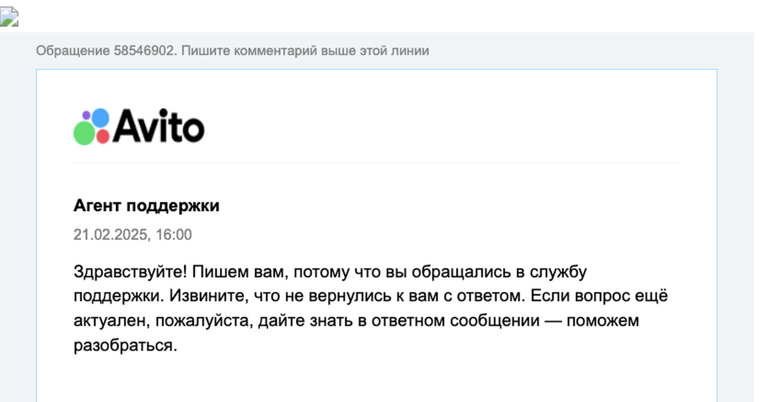Click the divider line below the Avito logo
Image resolution: width=769 pixels, height=402 pixels.
tap(376, 163)
